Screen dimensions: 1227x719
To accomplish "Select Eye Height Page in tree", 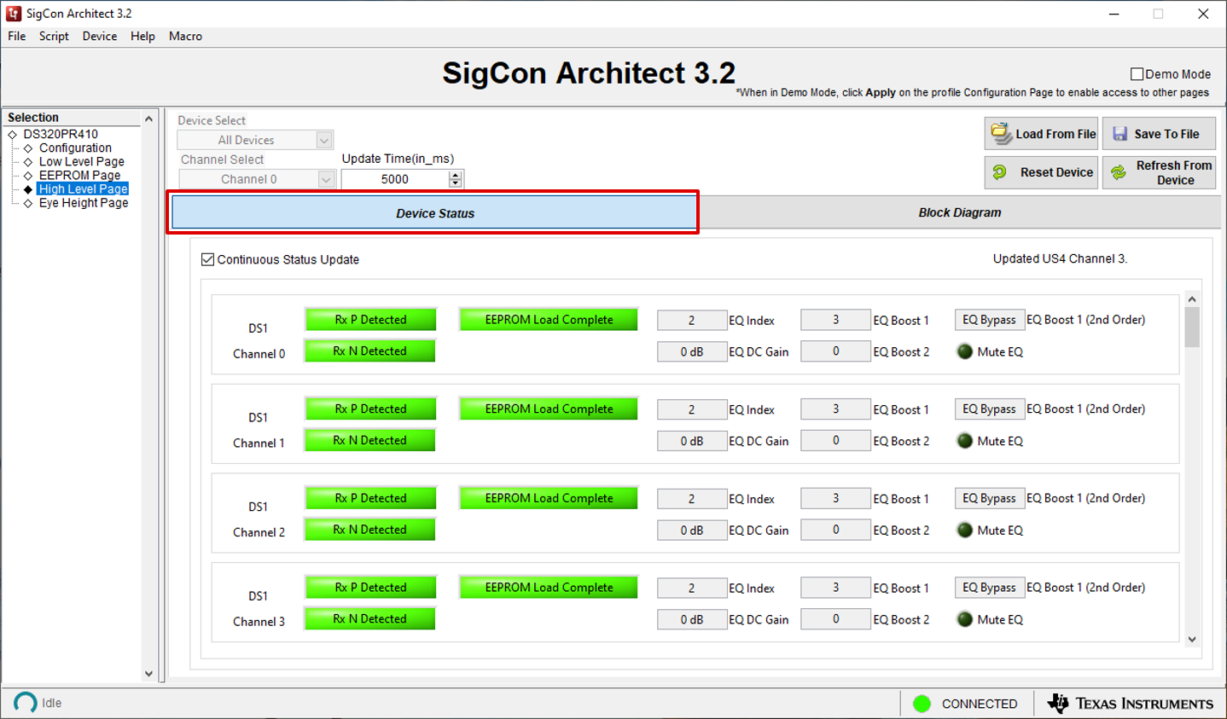I will click(84, 203).
